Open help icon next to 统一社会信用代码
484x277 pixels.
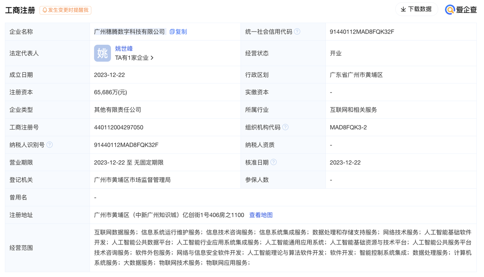pos(297,31)
